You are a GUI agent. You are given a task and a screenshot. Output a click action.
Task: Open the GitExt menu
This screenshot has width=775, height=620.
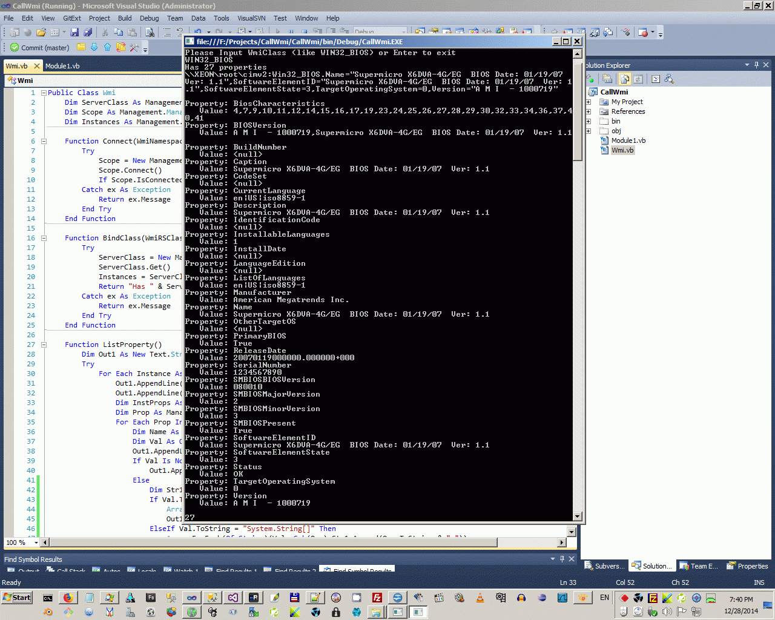pos(71,18)
